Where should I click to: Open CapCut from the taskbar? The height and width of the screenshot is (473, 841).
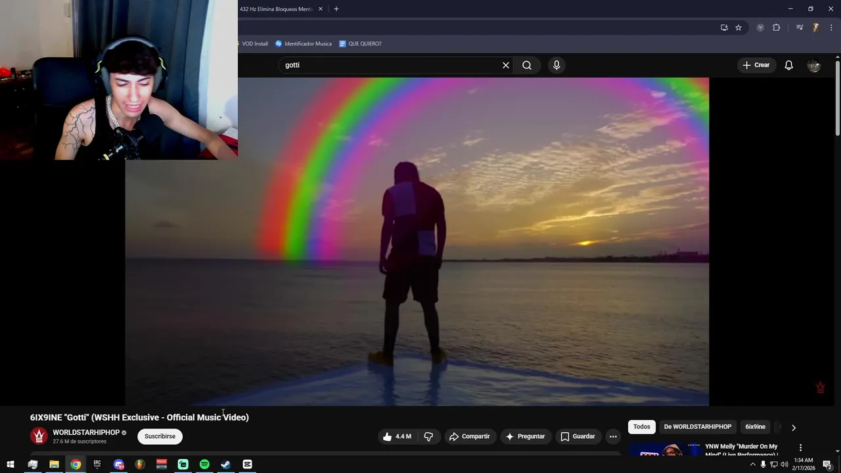pos(247,464)
